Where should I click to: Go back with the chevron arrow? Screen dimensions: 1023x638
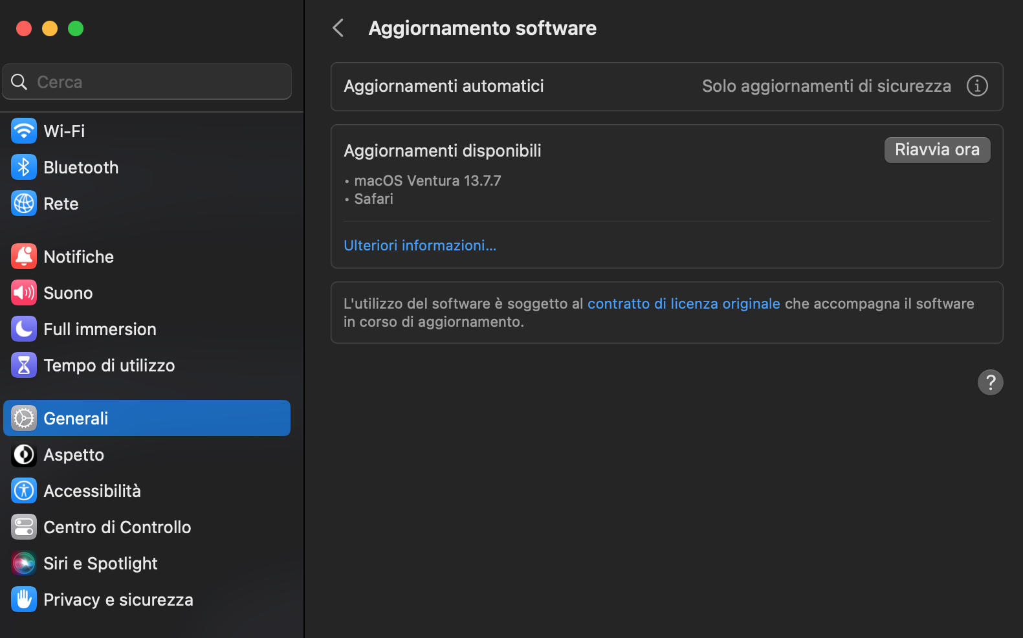point(338,28)
